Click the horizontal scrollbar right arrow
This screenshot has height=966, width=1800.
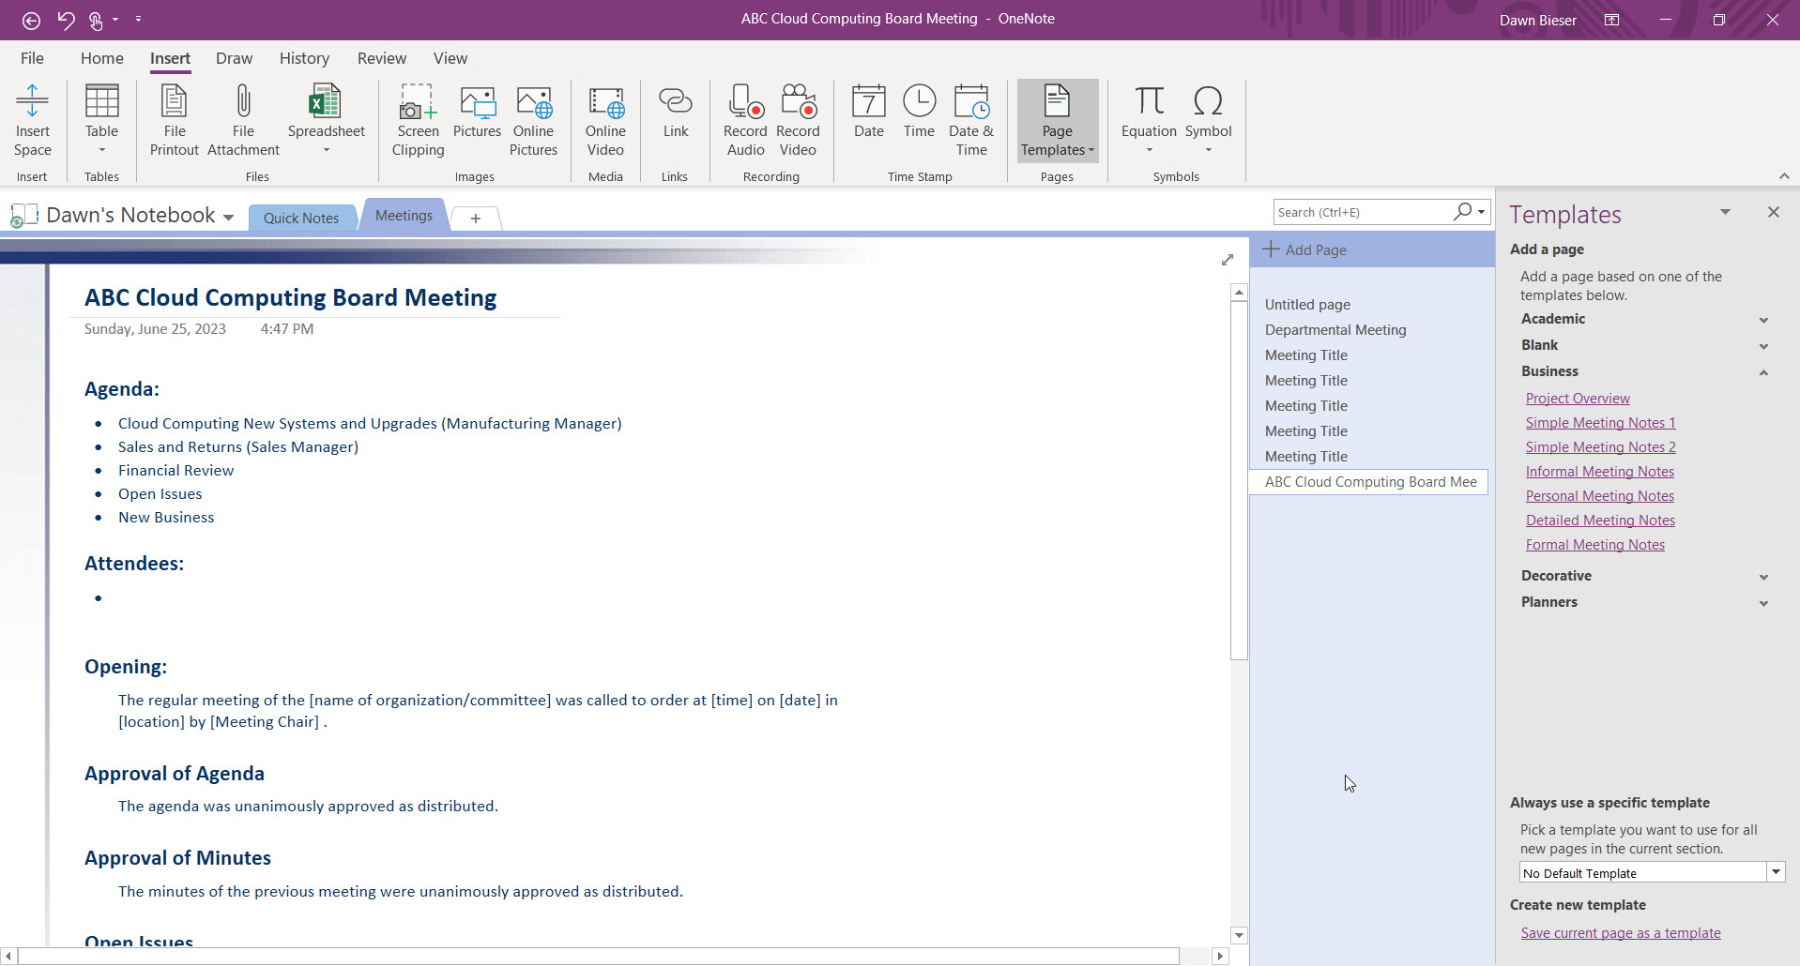[x=1220, y=957]
